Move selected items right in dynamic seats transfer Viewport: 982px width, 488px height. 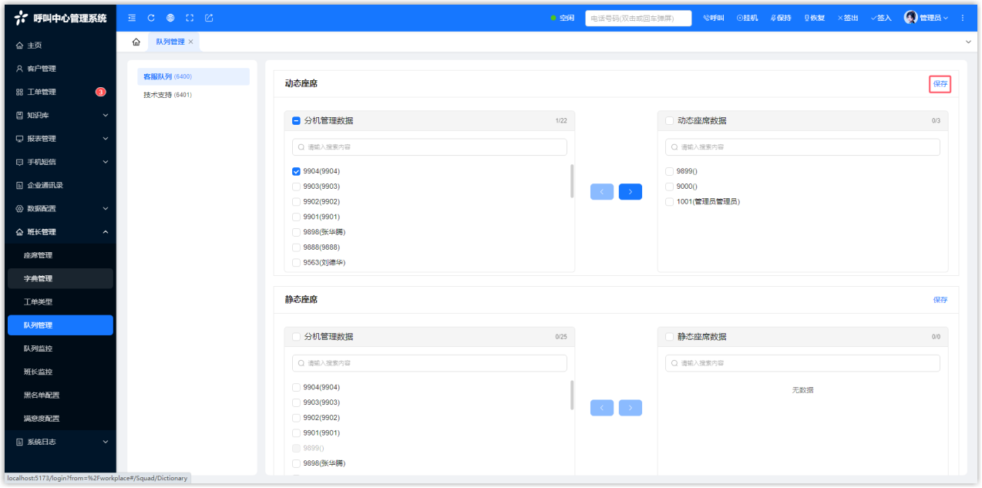(x=630, y=192)
